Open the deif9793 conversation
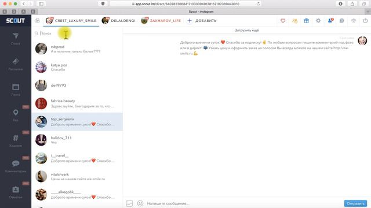 tap(77, 85)
